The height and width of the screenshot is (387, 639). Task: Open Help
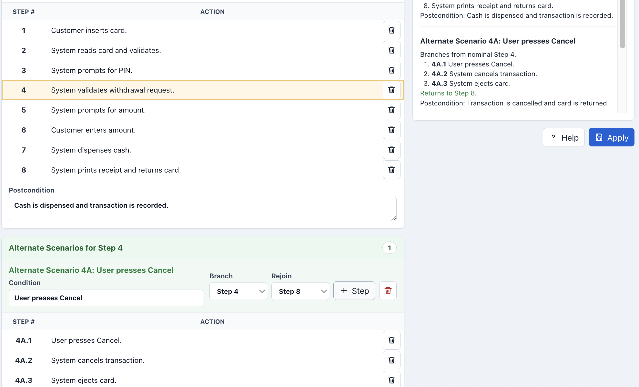(563, 137)
